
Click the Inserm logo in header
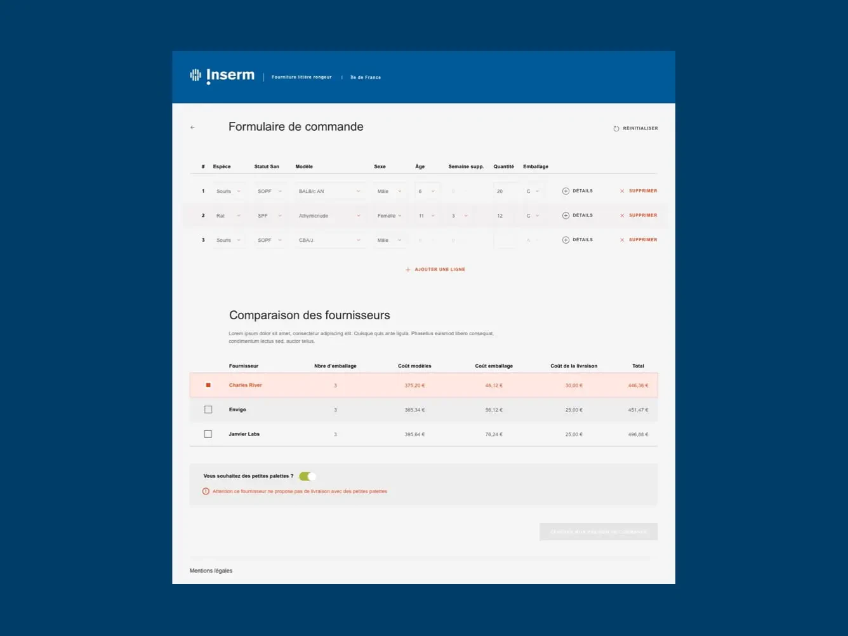click(x=222, y=76)
